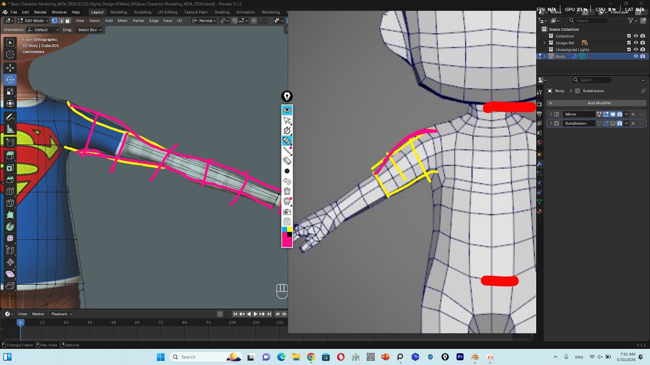Open the File menu

click(14, 12)
